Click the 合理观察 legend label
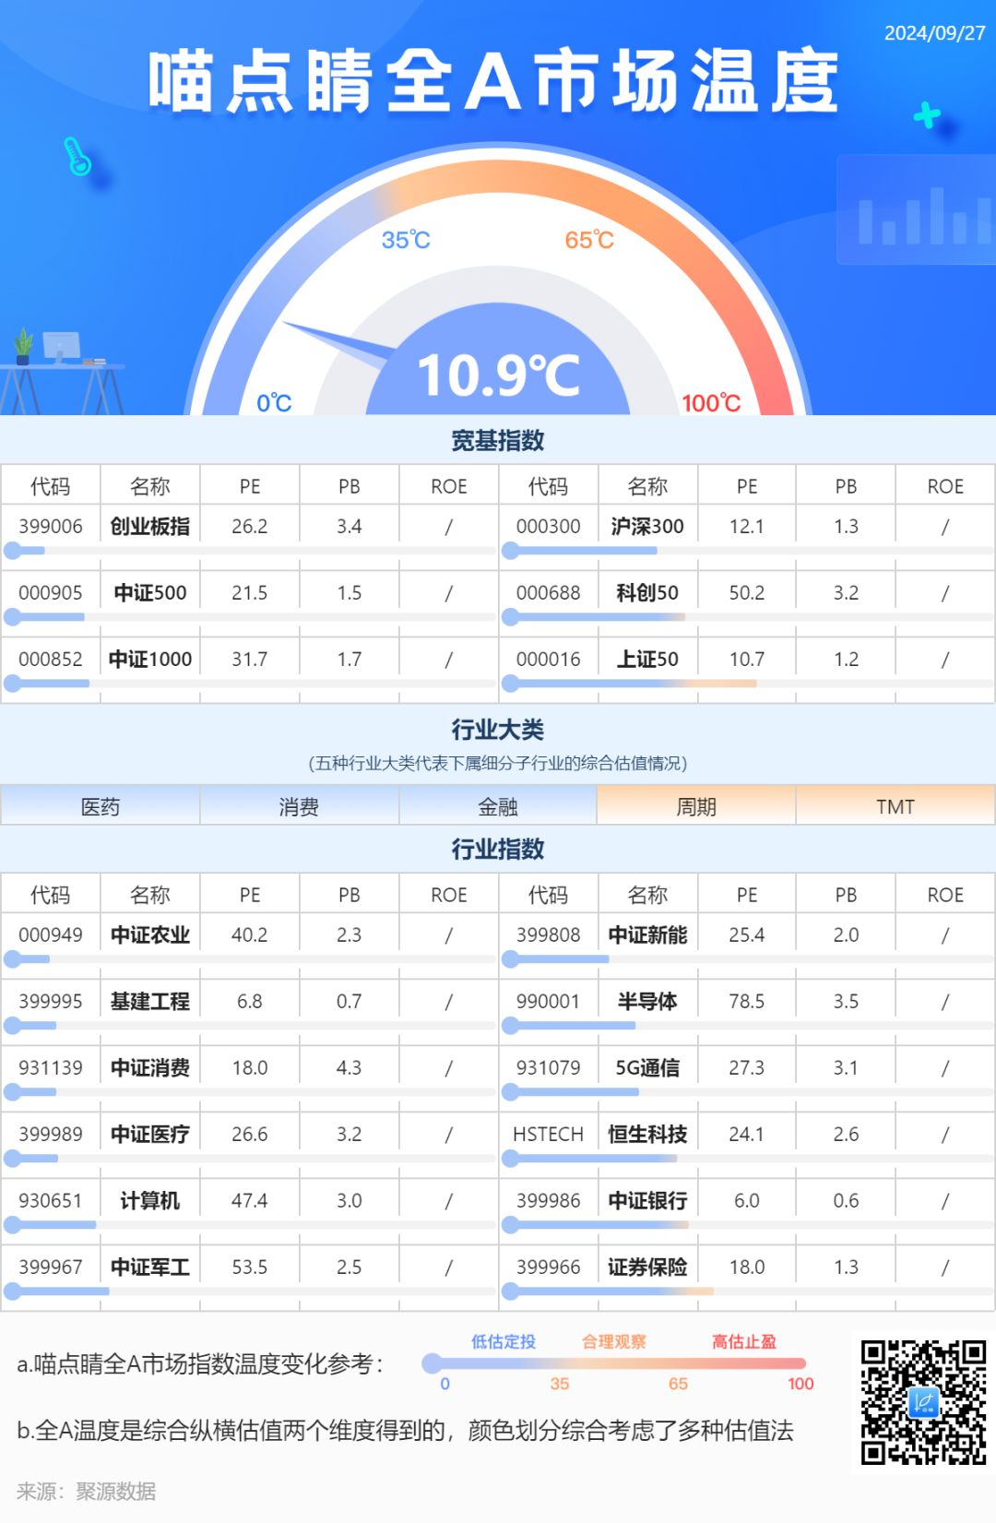Viewport: 996px width, 1523px height. tap(614, 1341)
